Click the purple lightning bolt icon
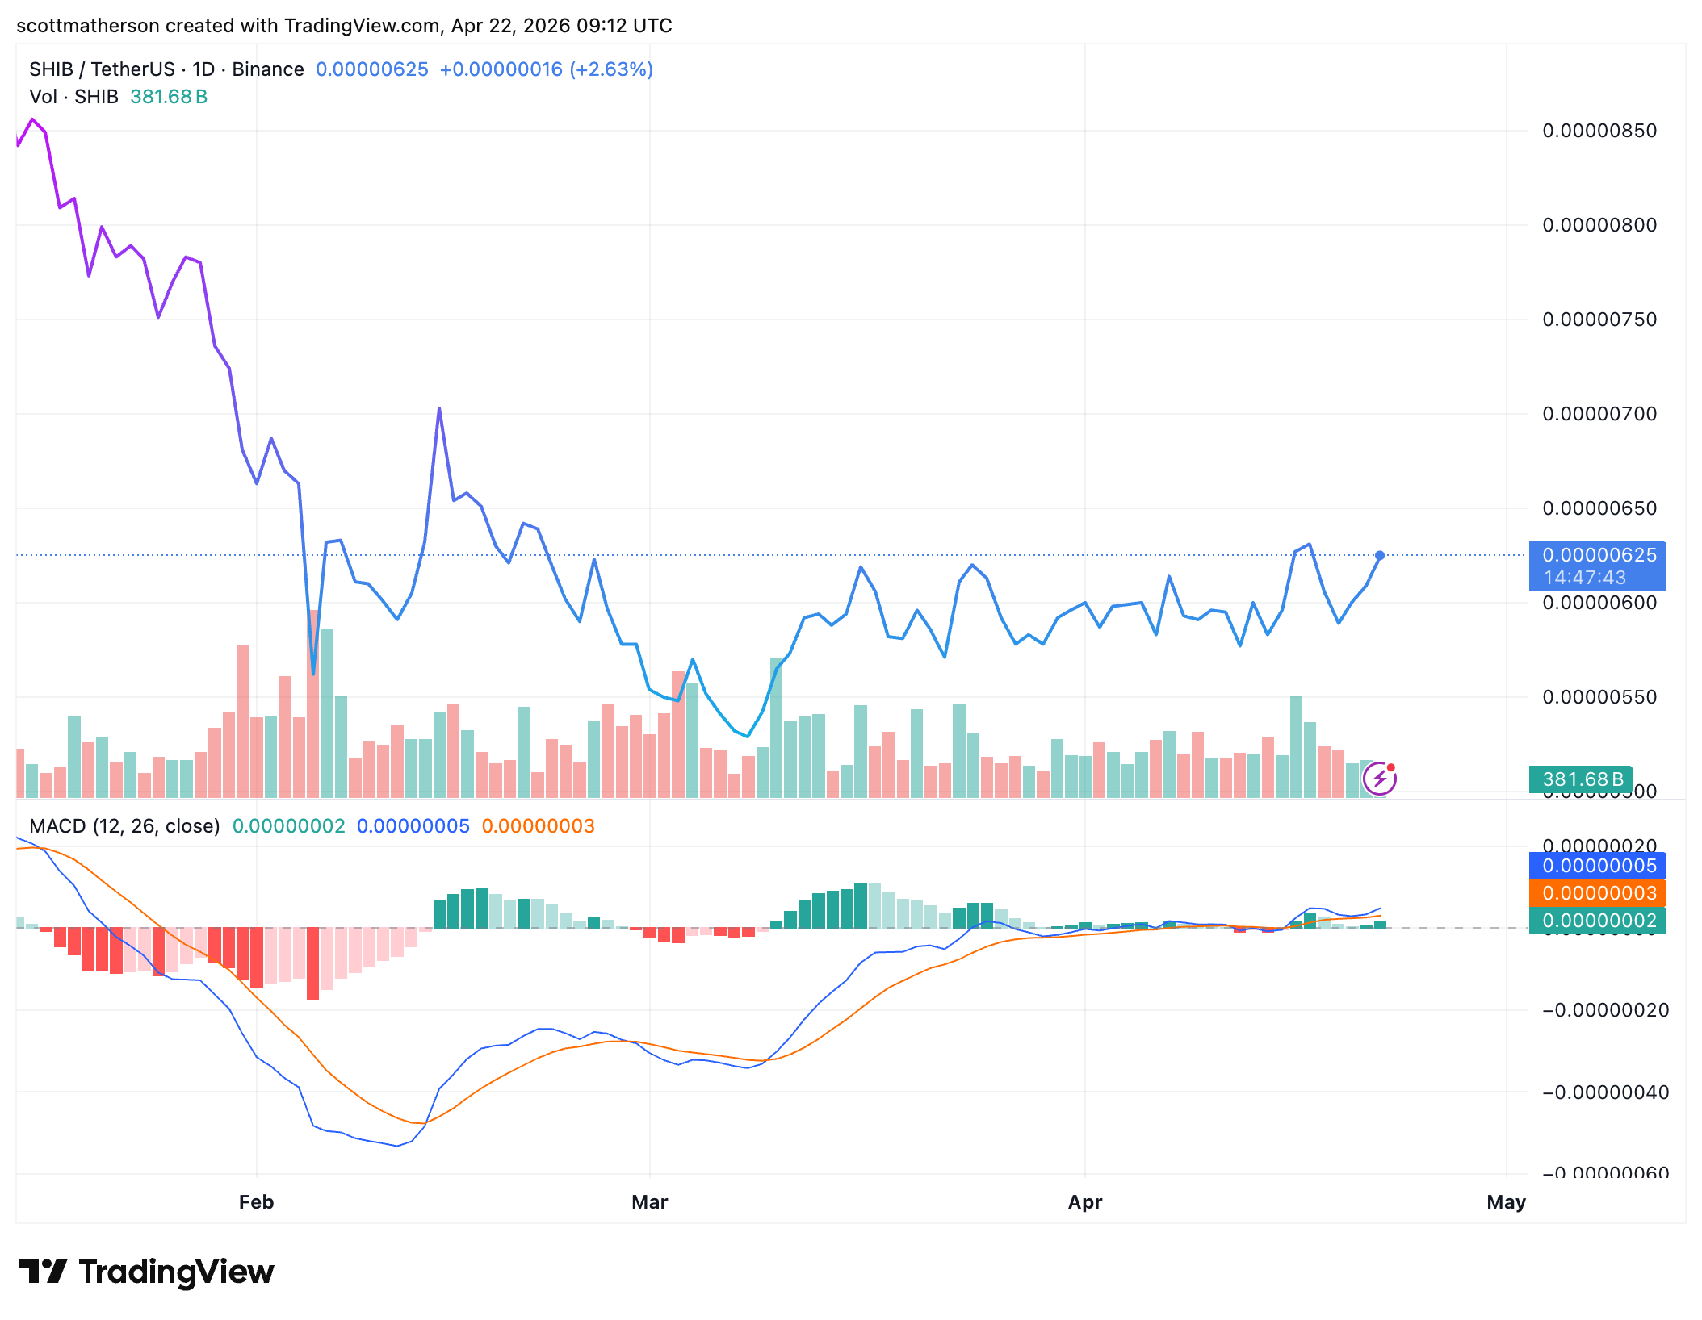This screenshot has width=1702, height=1320. point(1379,779)
